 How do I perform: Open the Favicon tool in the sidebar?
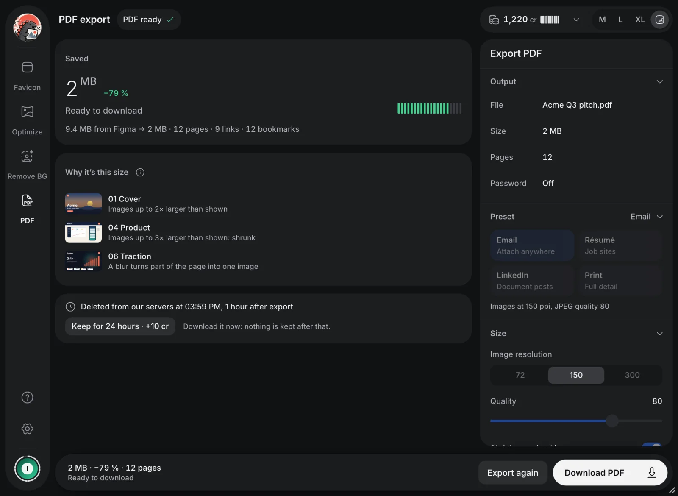pyautogui.click(x=27, y=76)
